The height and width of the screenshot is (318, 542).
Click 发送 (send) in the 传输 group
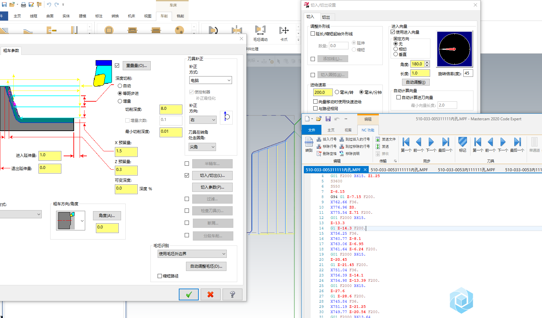tap(382, 146)
